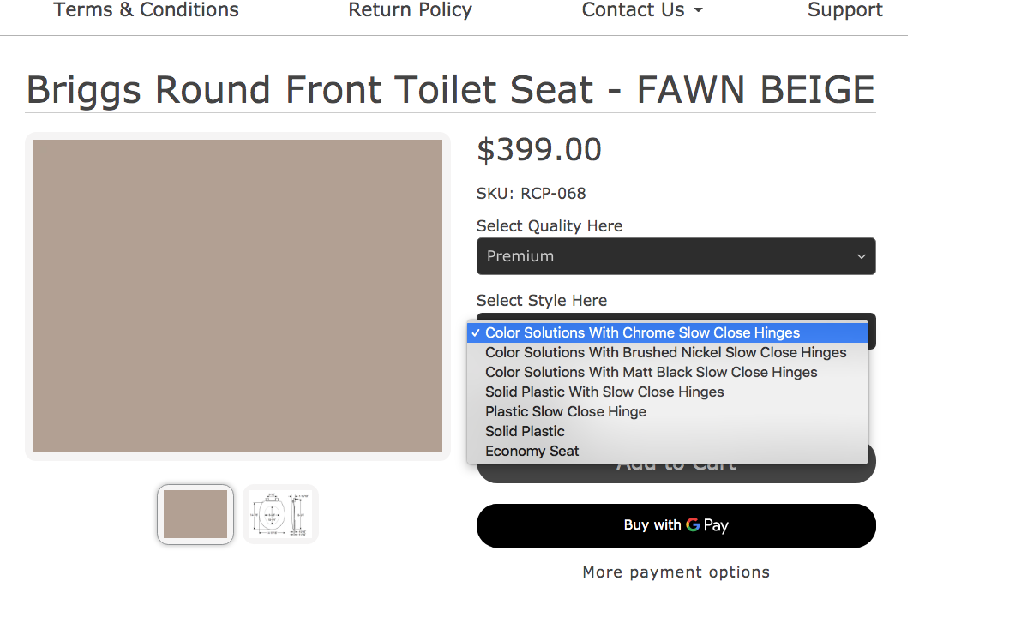Choose Color Solutions With Chrome Slow Close Hinges
Viewport: 1015px width, 623px height.
pyautogui.click(x=642, y=333)
